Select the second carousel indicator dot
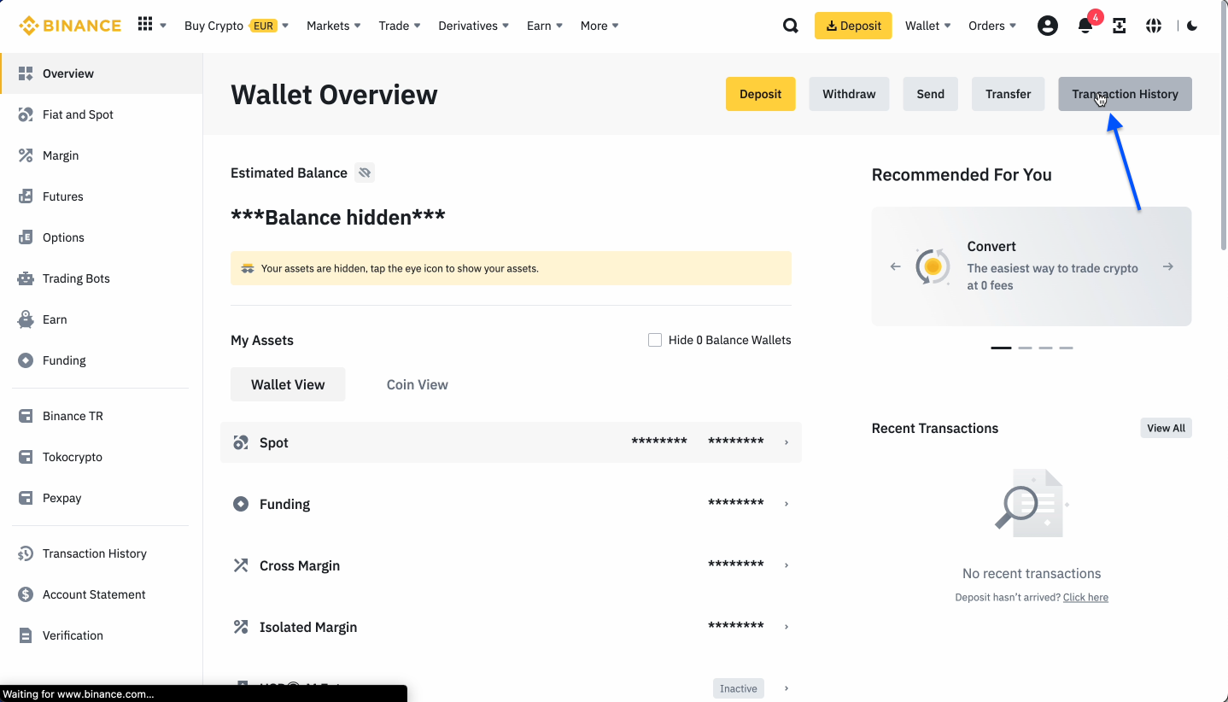The height and width of the screenshot is (702, 1228). [1025, 348]
